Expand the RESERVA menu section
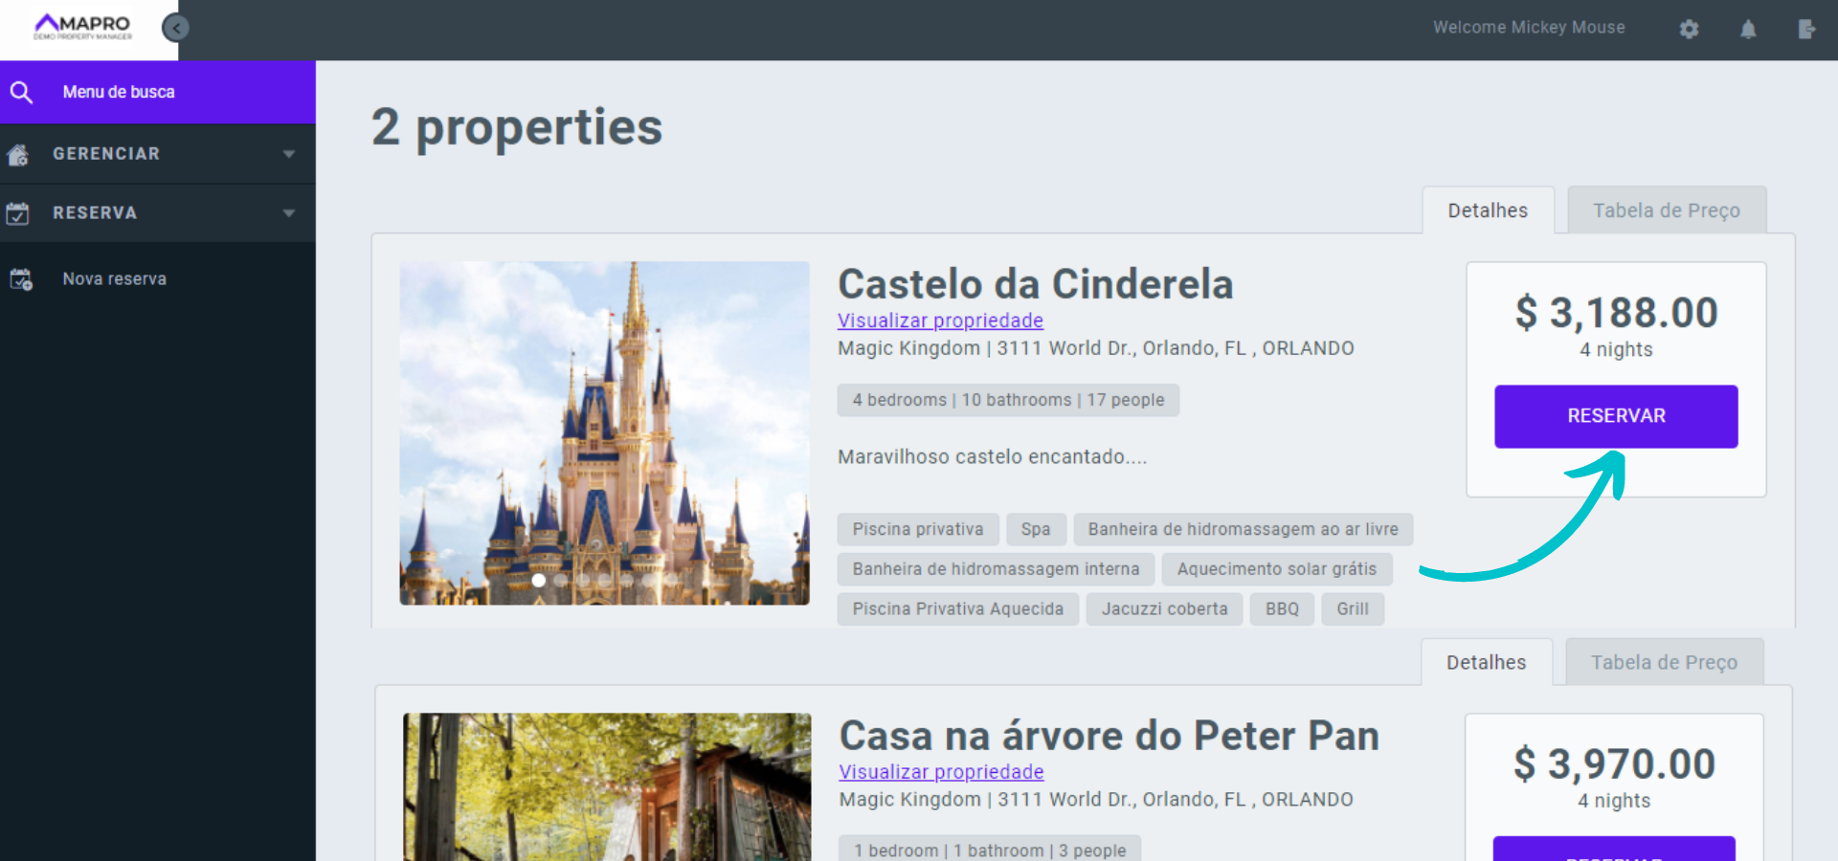The width and height of the screenshot is (1838, 861). pos(289,212)
